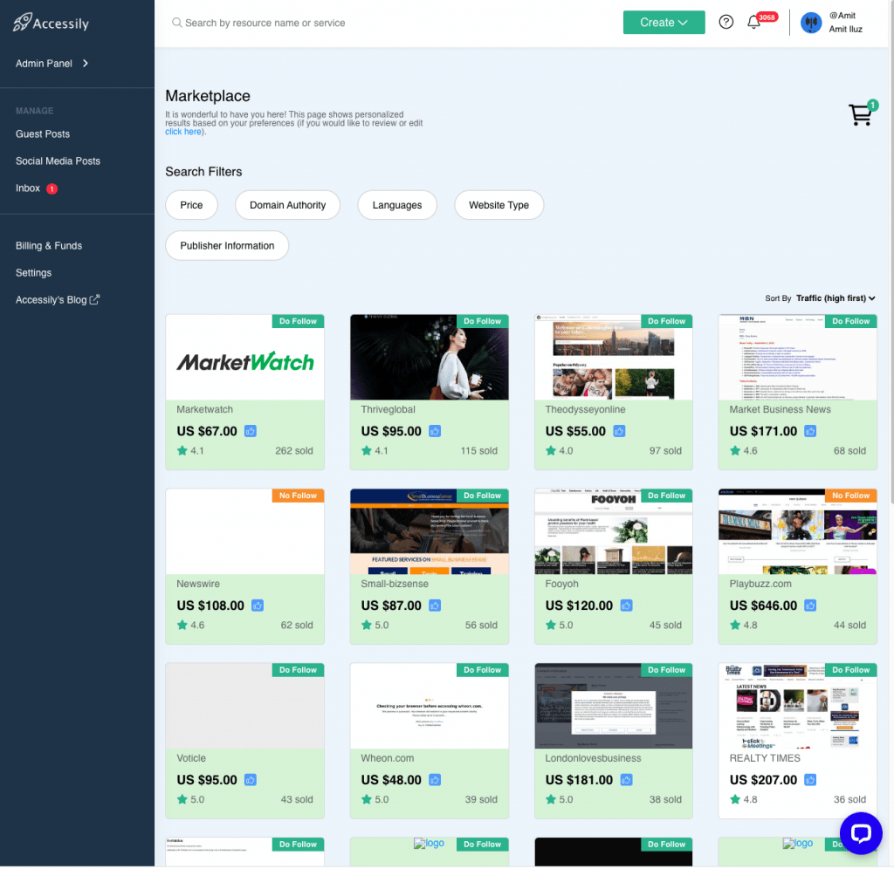Open Inbox in sidebar
This screenshot has width=894, height=869.
point(27,188)
